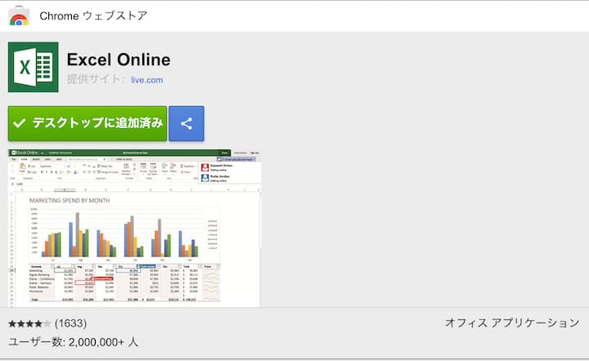Click the Excel Online app icon

(x=33, y=67)
